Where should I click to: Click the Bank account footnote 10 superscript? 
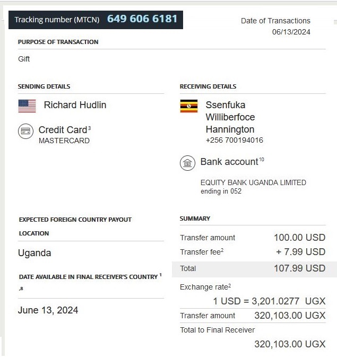(261, 160)
